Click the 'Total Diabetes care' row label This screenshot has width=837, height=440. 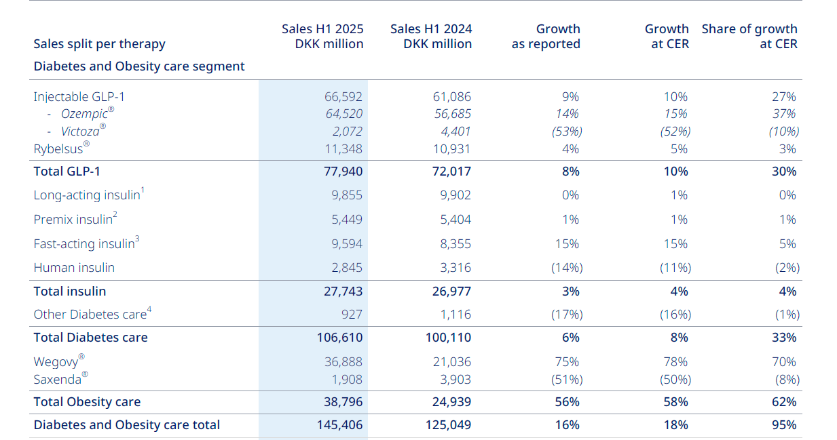pos(90,338)
